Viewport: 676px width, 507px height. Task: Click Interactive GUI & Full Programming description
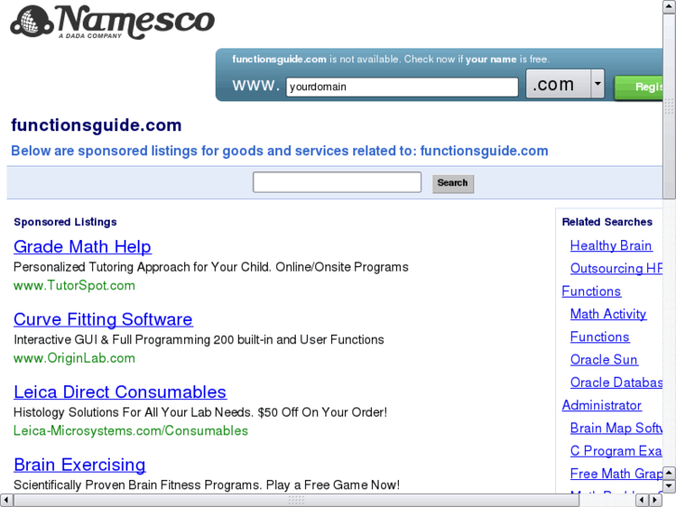pos(199,340)
